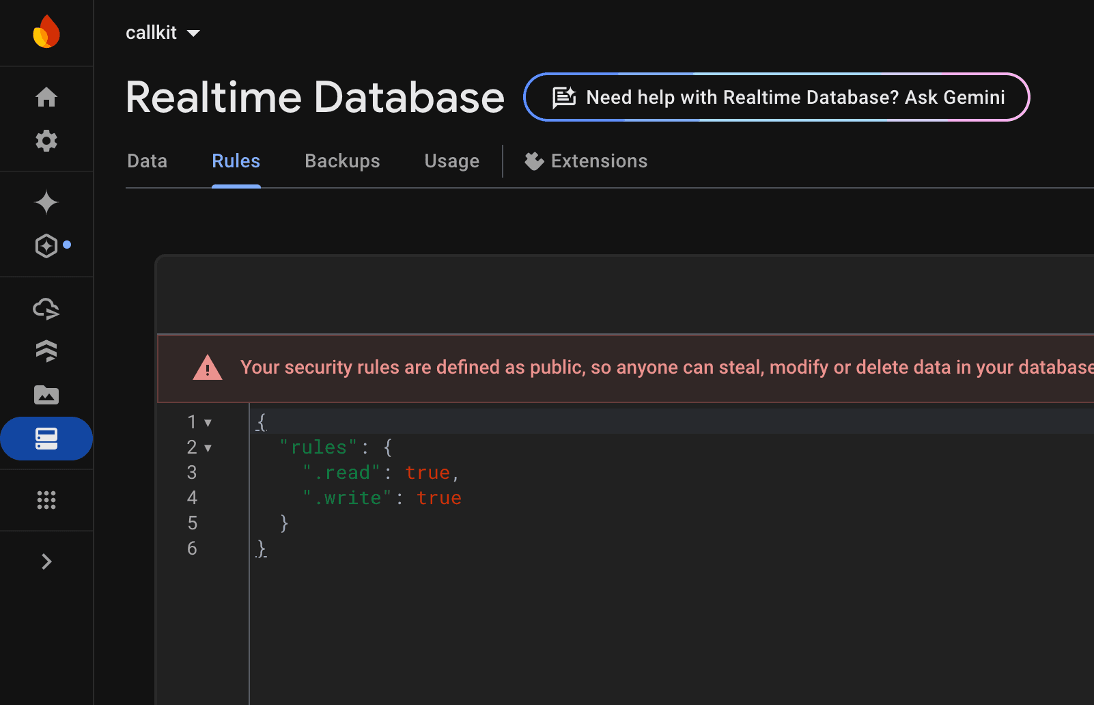Click the Realtime Database page title
This screenshot has width=1094, height=705.
point(315,97)
